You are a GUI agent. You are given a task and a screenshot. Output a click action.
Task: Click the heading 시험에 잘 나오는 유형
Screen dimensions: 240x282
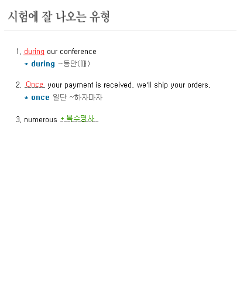(x=59, y=17)
